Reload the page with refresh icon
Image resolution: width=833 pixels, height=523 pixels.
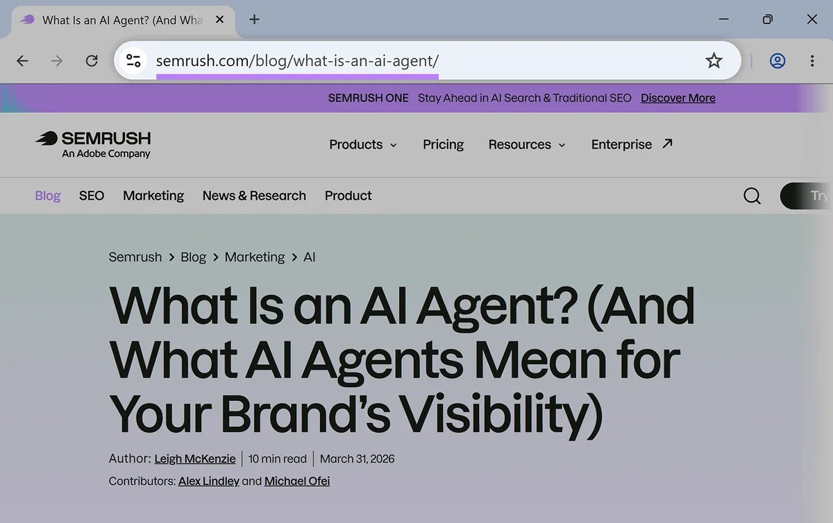(92, 61)
